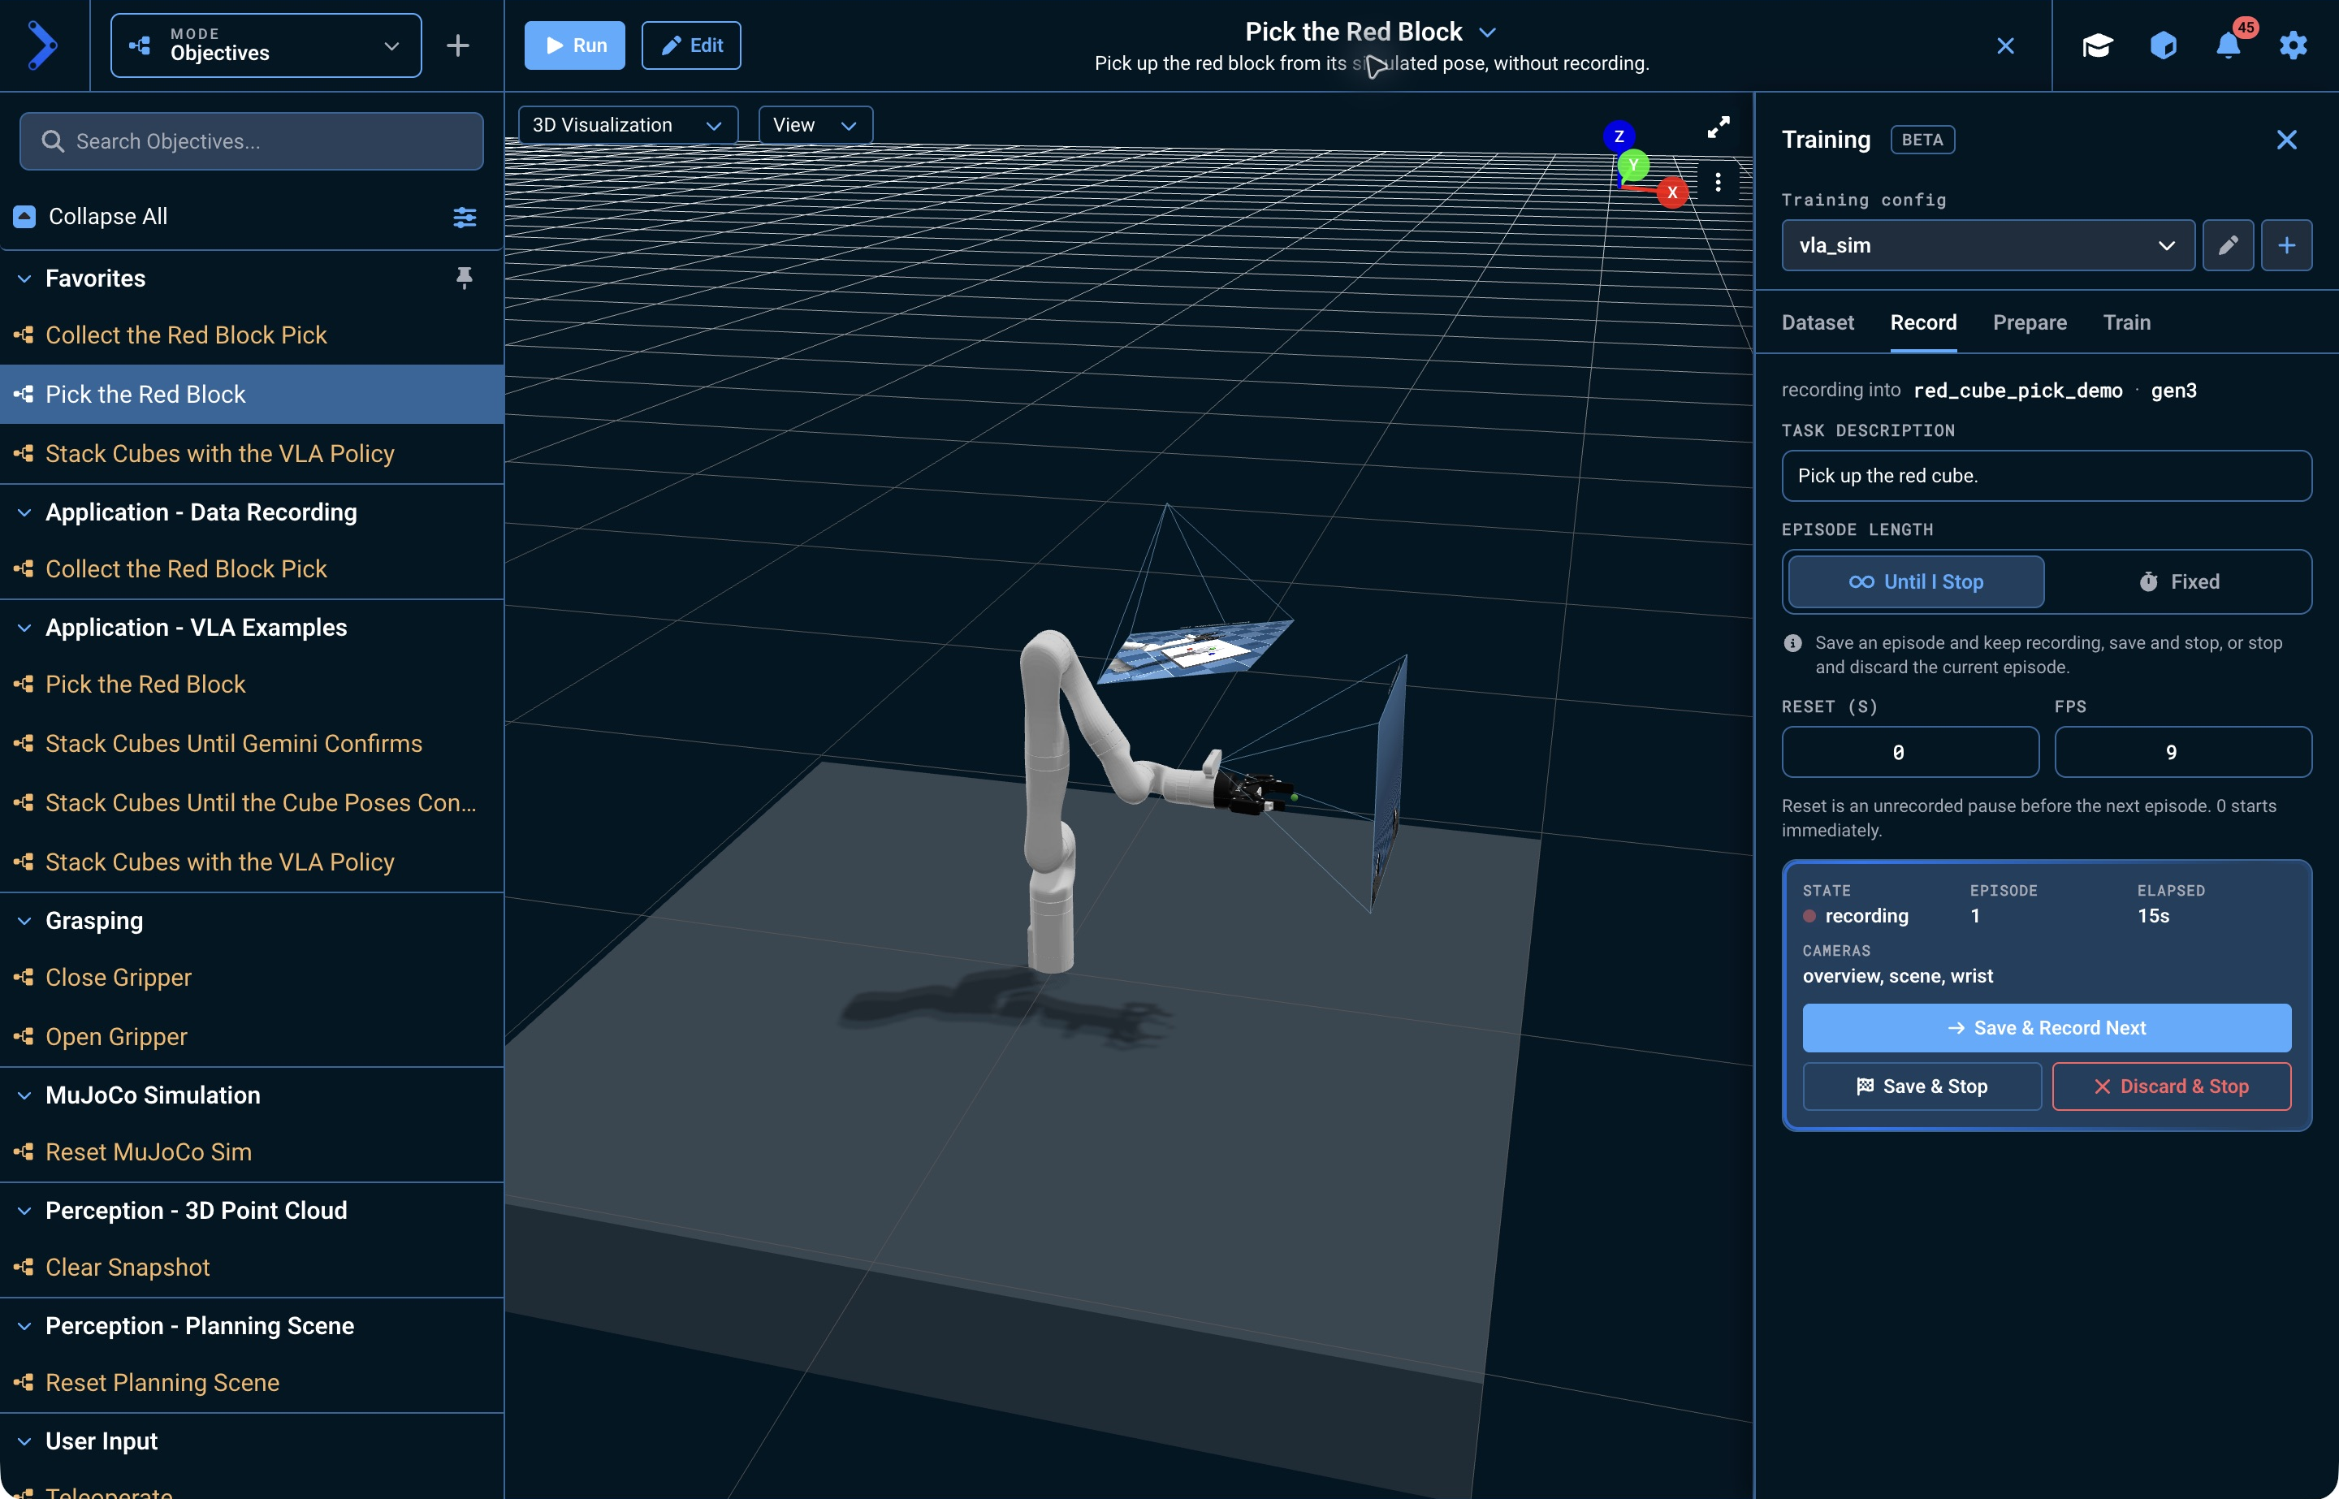Select the Record tab
The height and width of the screenshot is (1499, 2339).
1923,322
